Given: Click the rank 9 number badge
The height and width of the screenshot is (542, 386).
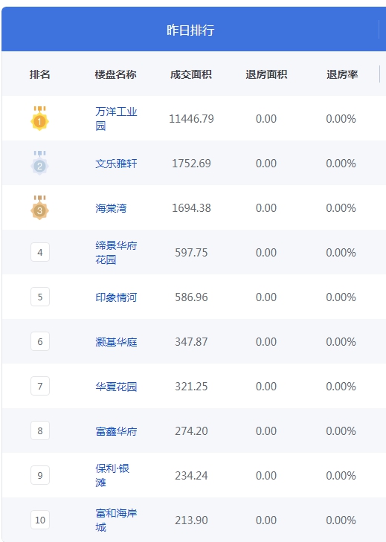Looking at the screenshot, I should point(40,475).
